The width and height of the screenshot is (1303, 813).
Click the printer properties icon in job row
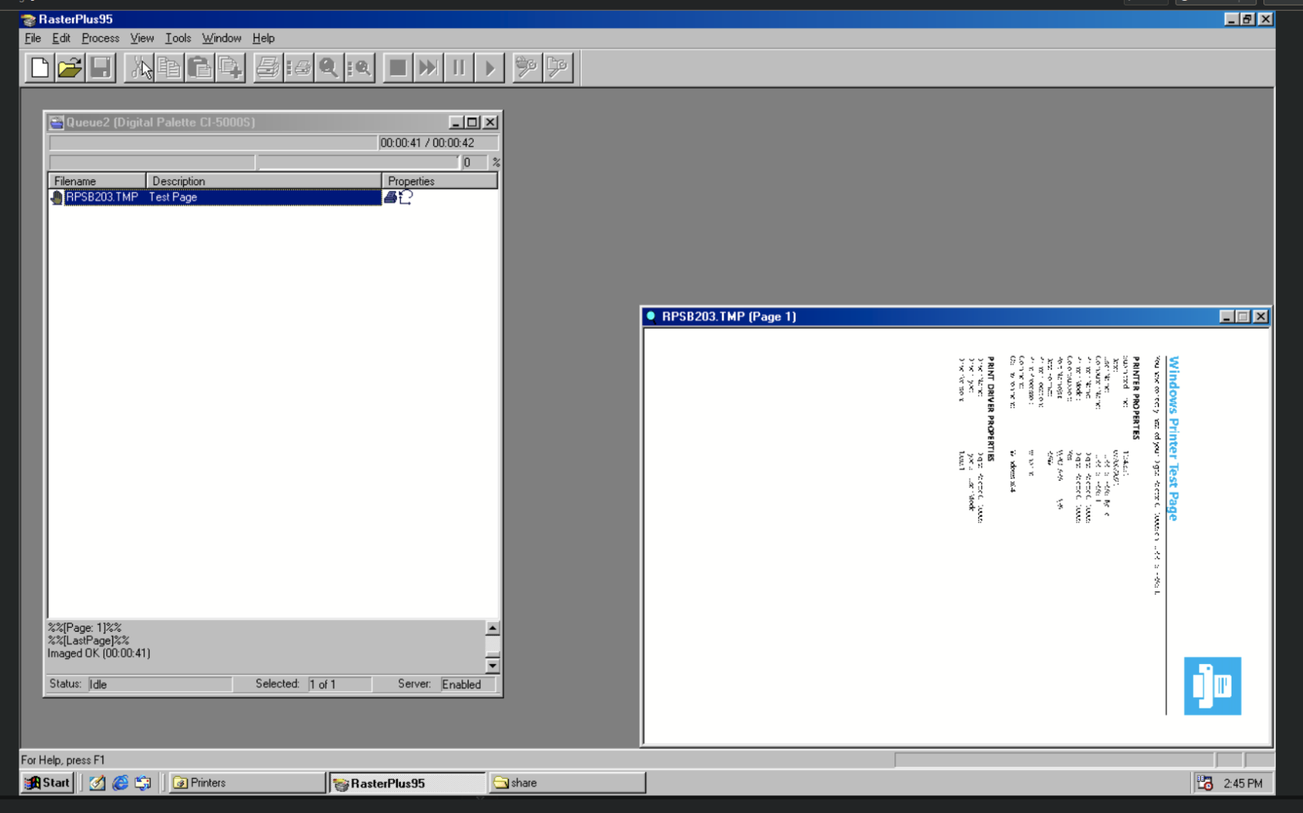pos(391,197)
